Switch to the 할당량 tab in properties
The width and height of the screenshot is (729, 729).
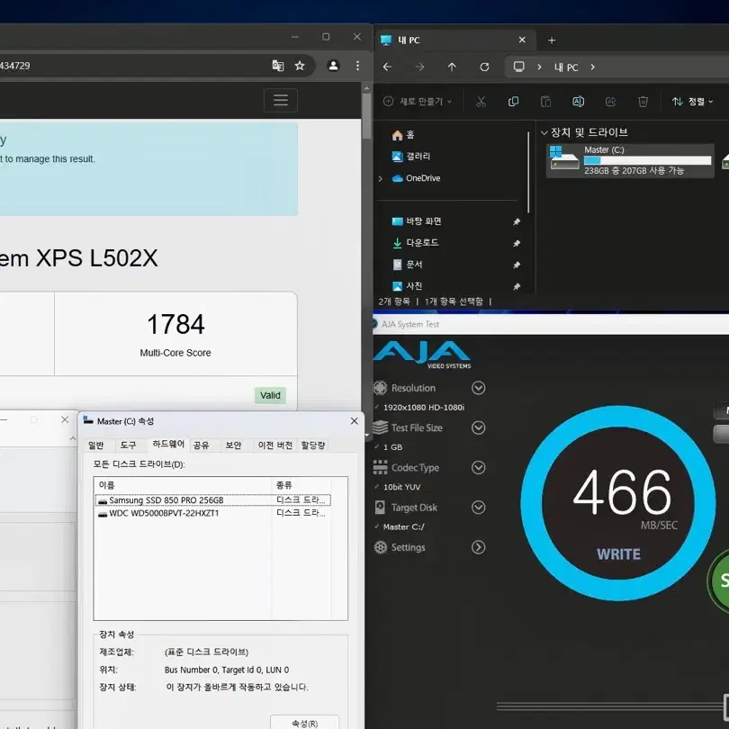tap(313, 445)
